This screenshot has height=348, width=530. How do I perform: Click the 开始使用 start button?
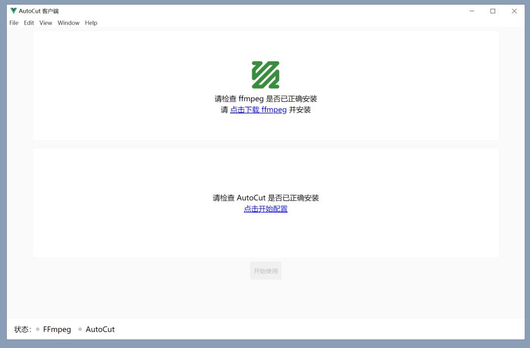pos(265,270)
